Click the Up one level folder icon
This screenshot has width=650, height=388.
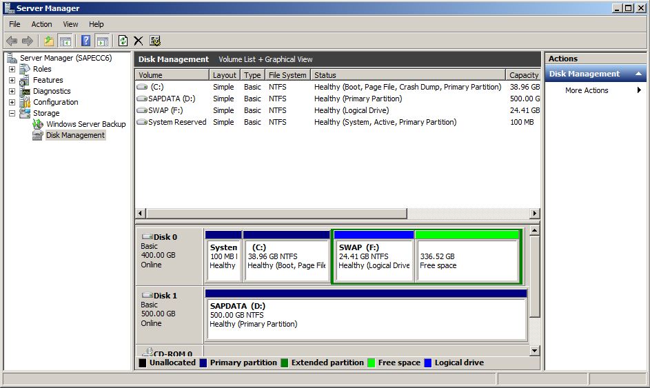point(49,41)
